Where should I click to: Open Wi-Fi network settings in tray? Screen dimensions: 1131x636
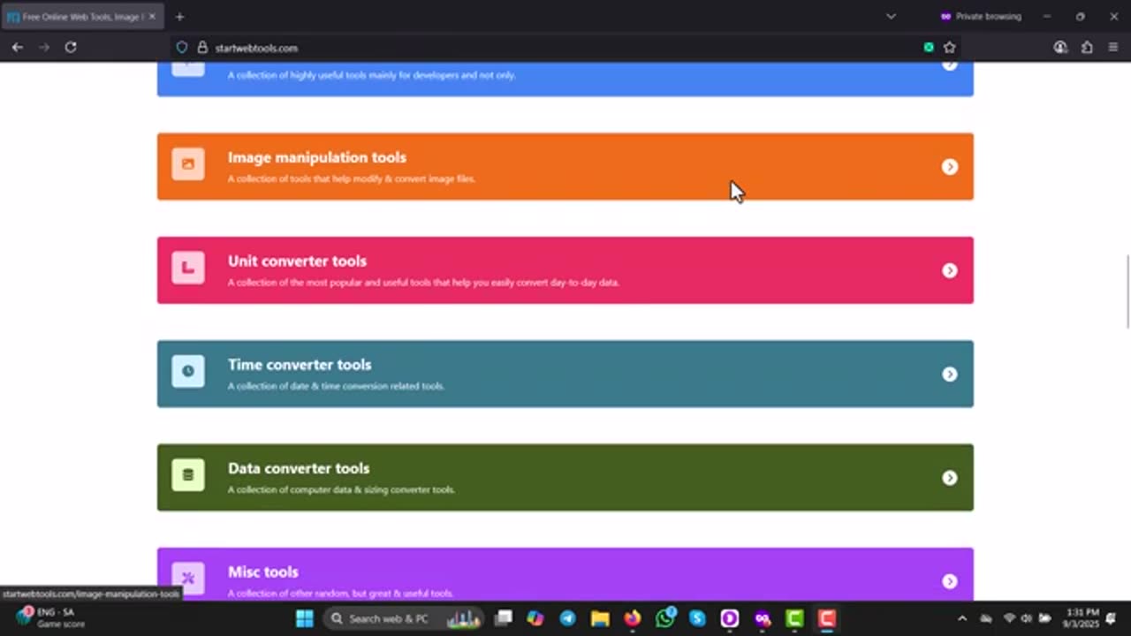1009,618
